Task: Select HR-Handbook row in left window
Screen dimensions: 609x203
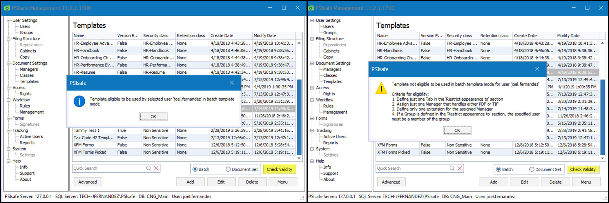Action: (x=184, y=50)
